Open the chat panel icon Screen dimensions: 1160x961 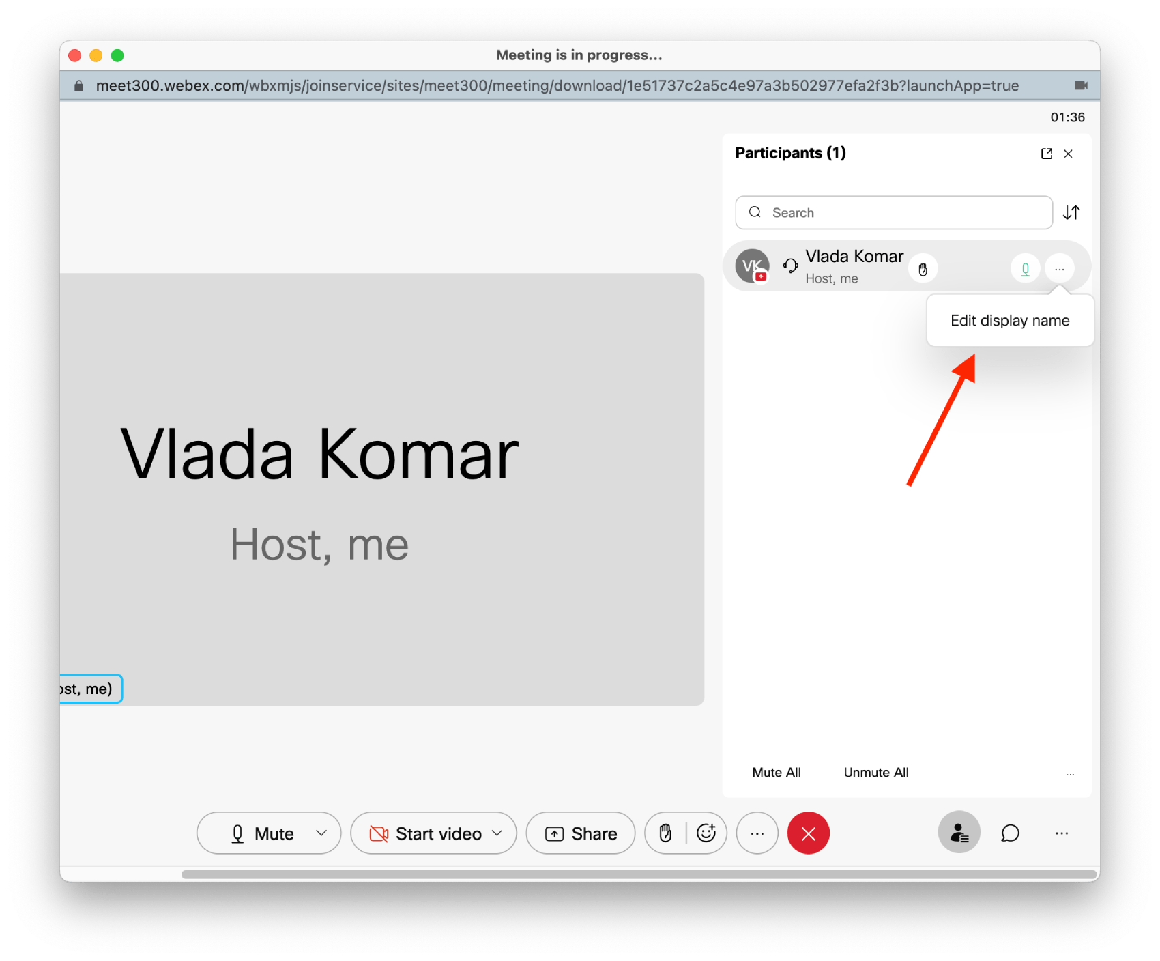point(1010,833)
